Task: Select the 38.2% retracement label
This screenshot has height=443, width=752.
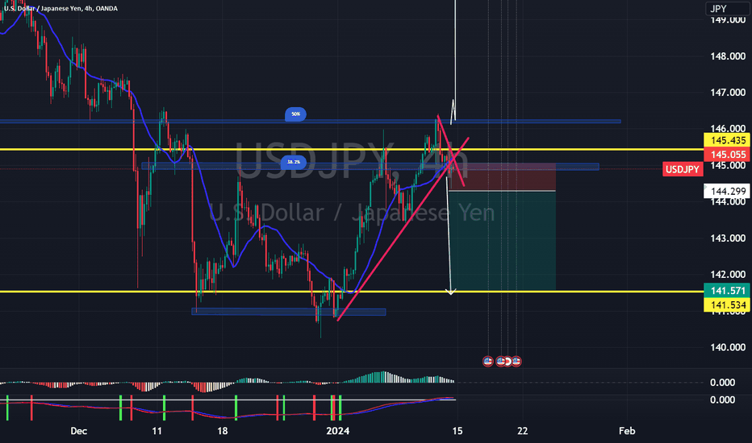Action: click(x=294, y=163)
